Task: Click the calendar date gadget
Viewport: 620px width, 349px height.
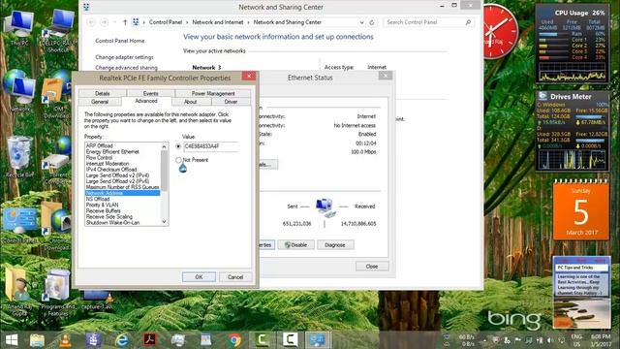Action: [x=581, y=209]
